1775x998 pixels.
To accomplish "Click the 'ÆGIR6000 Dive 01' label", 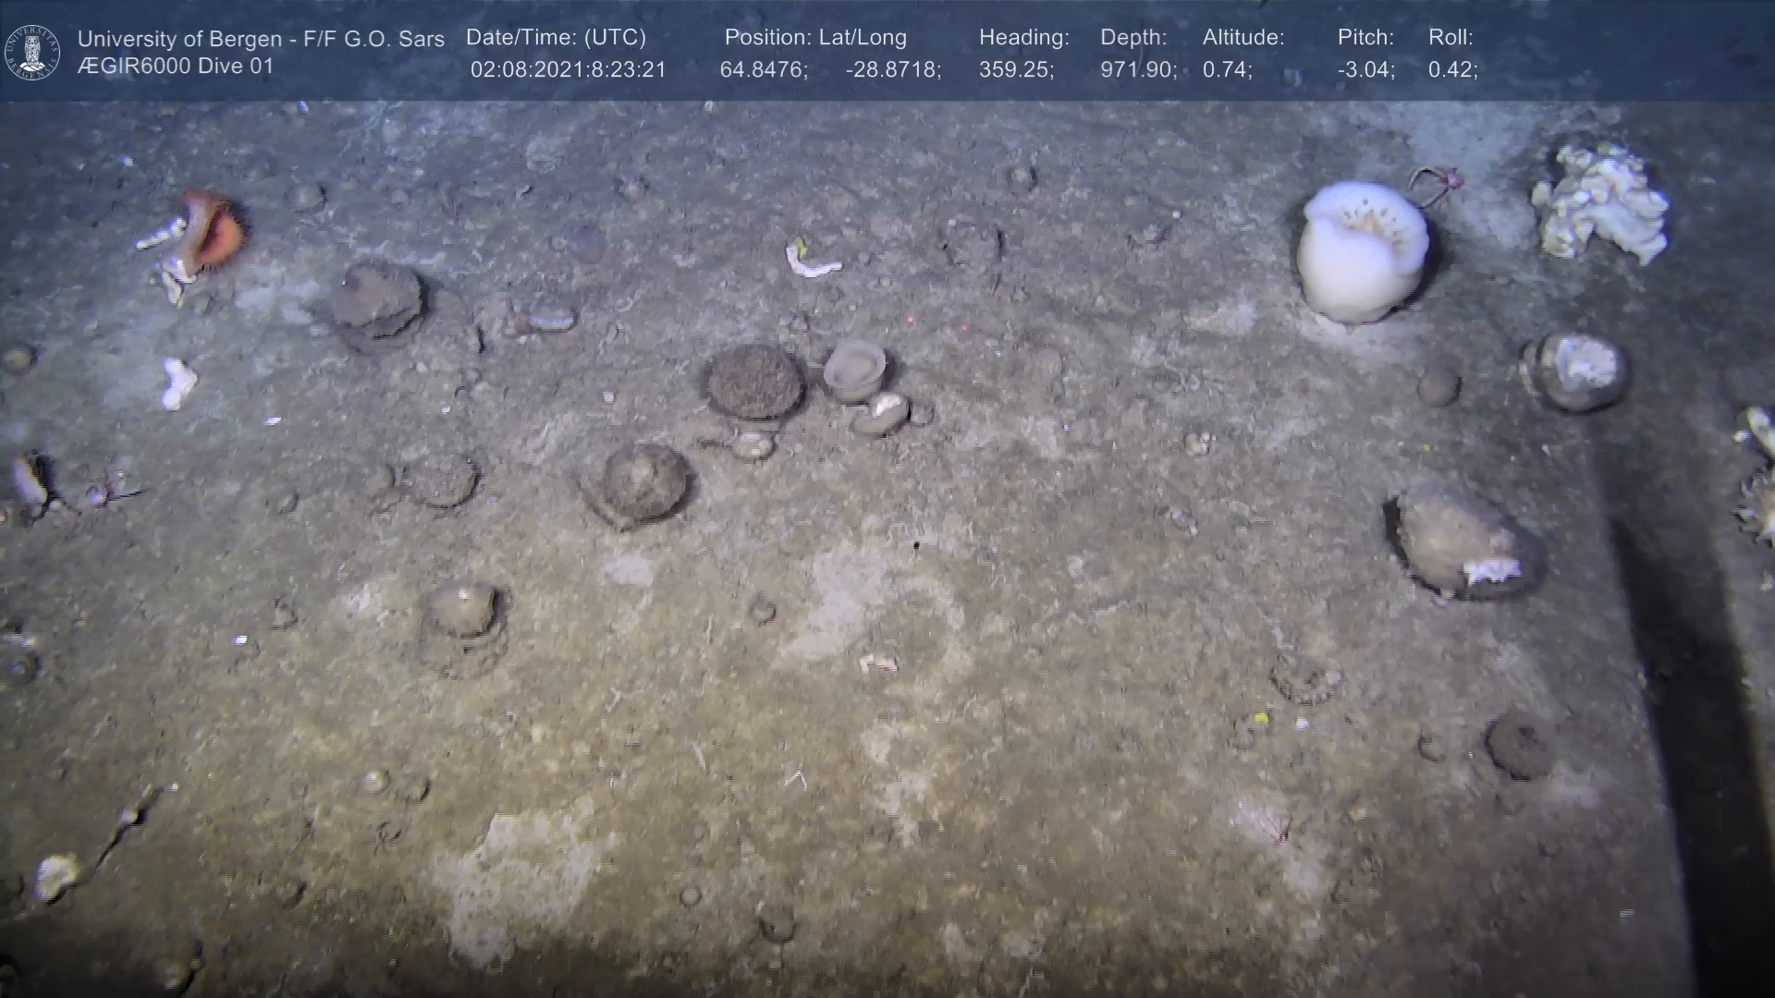I will 176,67.
